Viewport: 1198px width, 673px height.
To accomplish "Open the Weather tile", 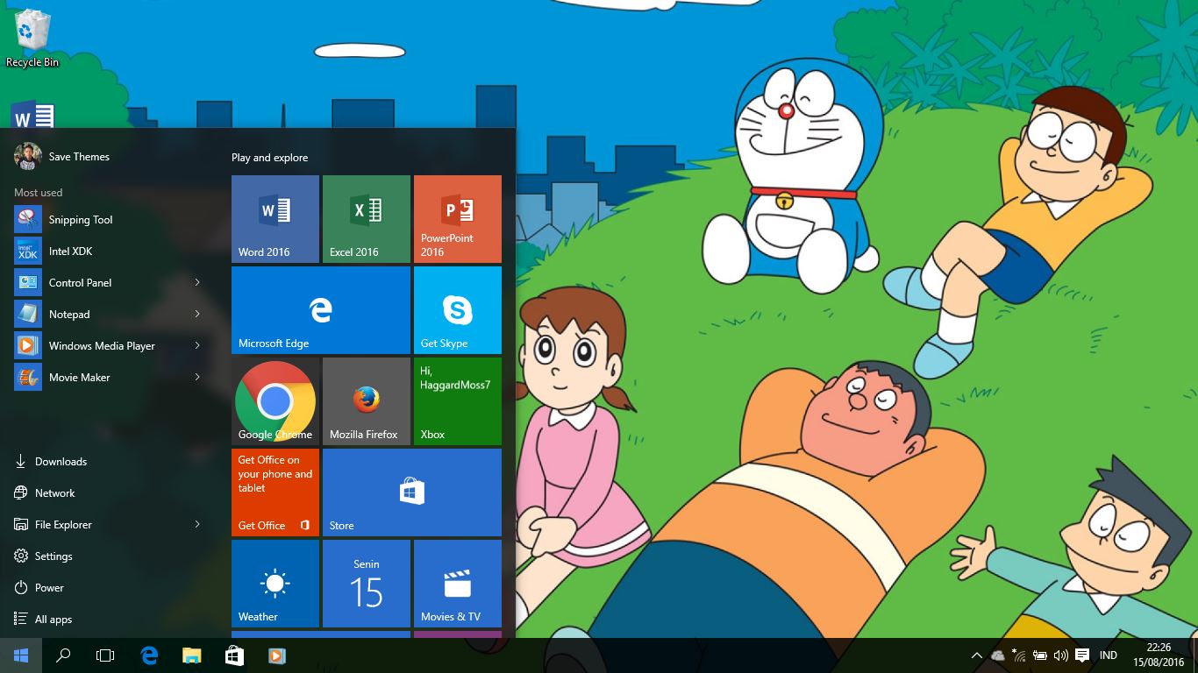I will pyautogui.click(x=275, y=584).
